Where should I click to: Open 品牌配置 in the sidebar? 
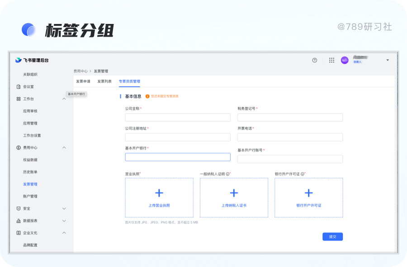point(30,245)
